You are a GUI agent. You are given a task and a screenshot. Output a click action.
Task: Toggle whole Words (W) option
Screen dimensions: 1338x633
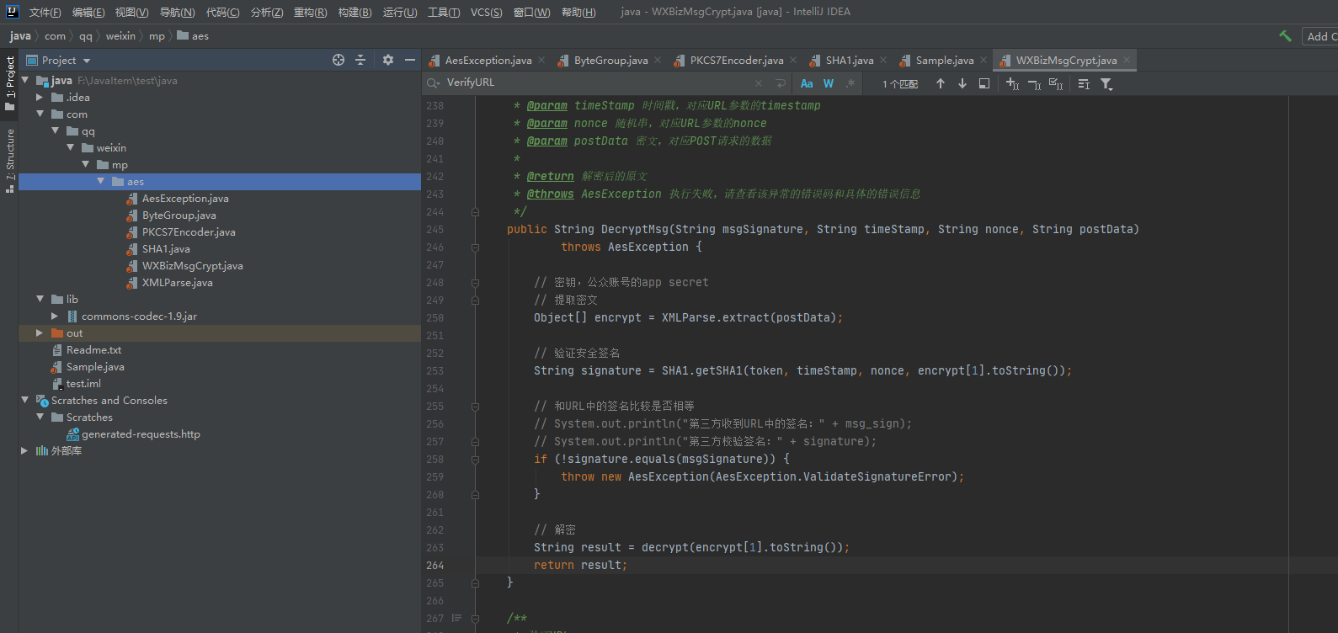point(829,83)
